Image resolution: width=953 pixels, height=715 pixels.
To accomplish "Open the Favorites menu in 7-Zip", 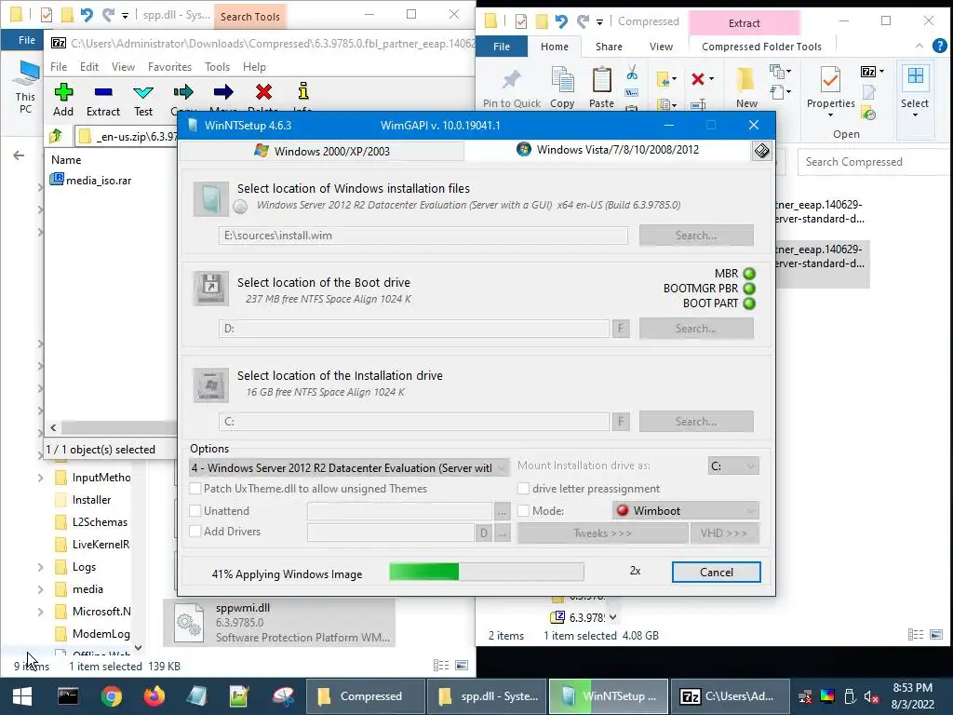I will pyautogui.click(x=169, y=66).
